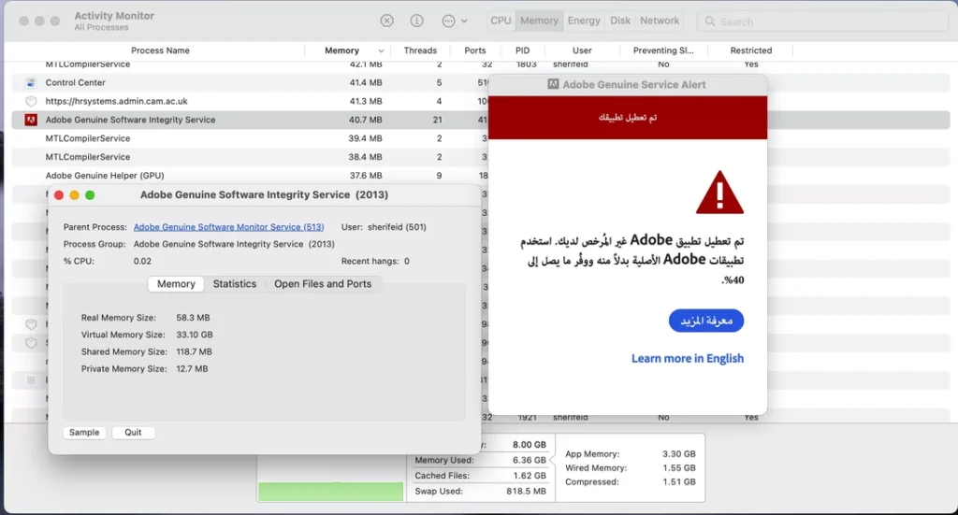
Task: Zoom process info window with green button
Action: click(90, 195)
